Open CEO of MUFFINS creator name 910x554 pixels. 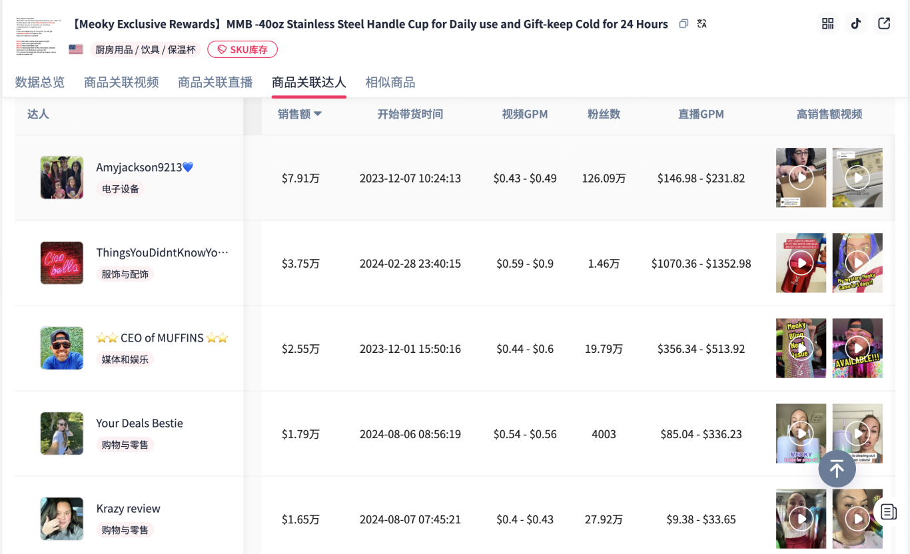[x=163, y=338]
